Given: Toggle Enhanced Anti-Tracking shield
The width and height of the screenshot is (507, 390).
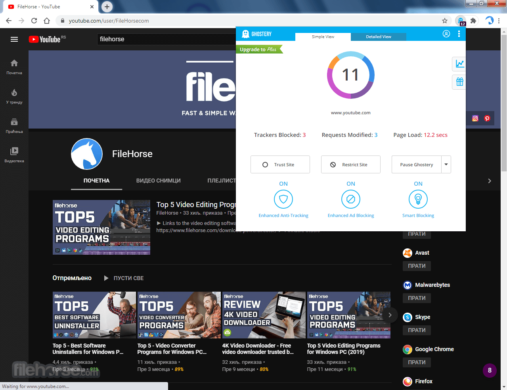Looking at the screenshot, I should click(x=283, y=199).
